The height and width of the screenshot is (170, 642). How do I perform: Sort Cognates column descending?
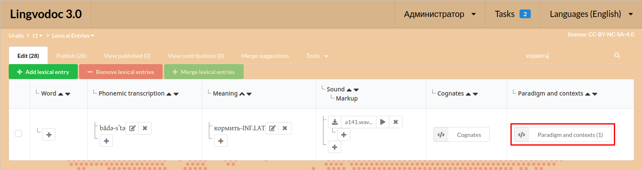click(475, 94)
